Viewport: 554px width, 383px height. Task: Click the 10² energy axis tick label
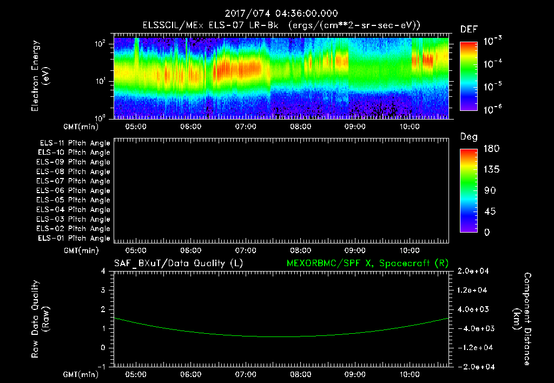pos(100,44)
